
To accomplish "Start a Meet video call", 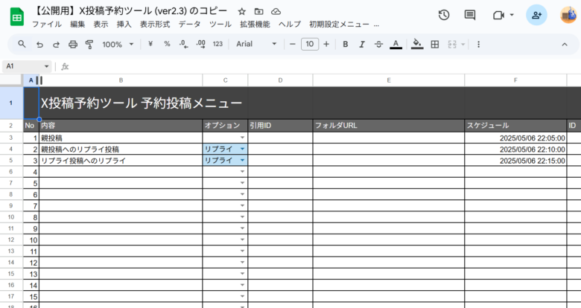I will coord(499,15).
